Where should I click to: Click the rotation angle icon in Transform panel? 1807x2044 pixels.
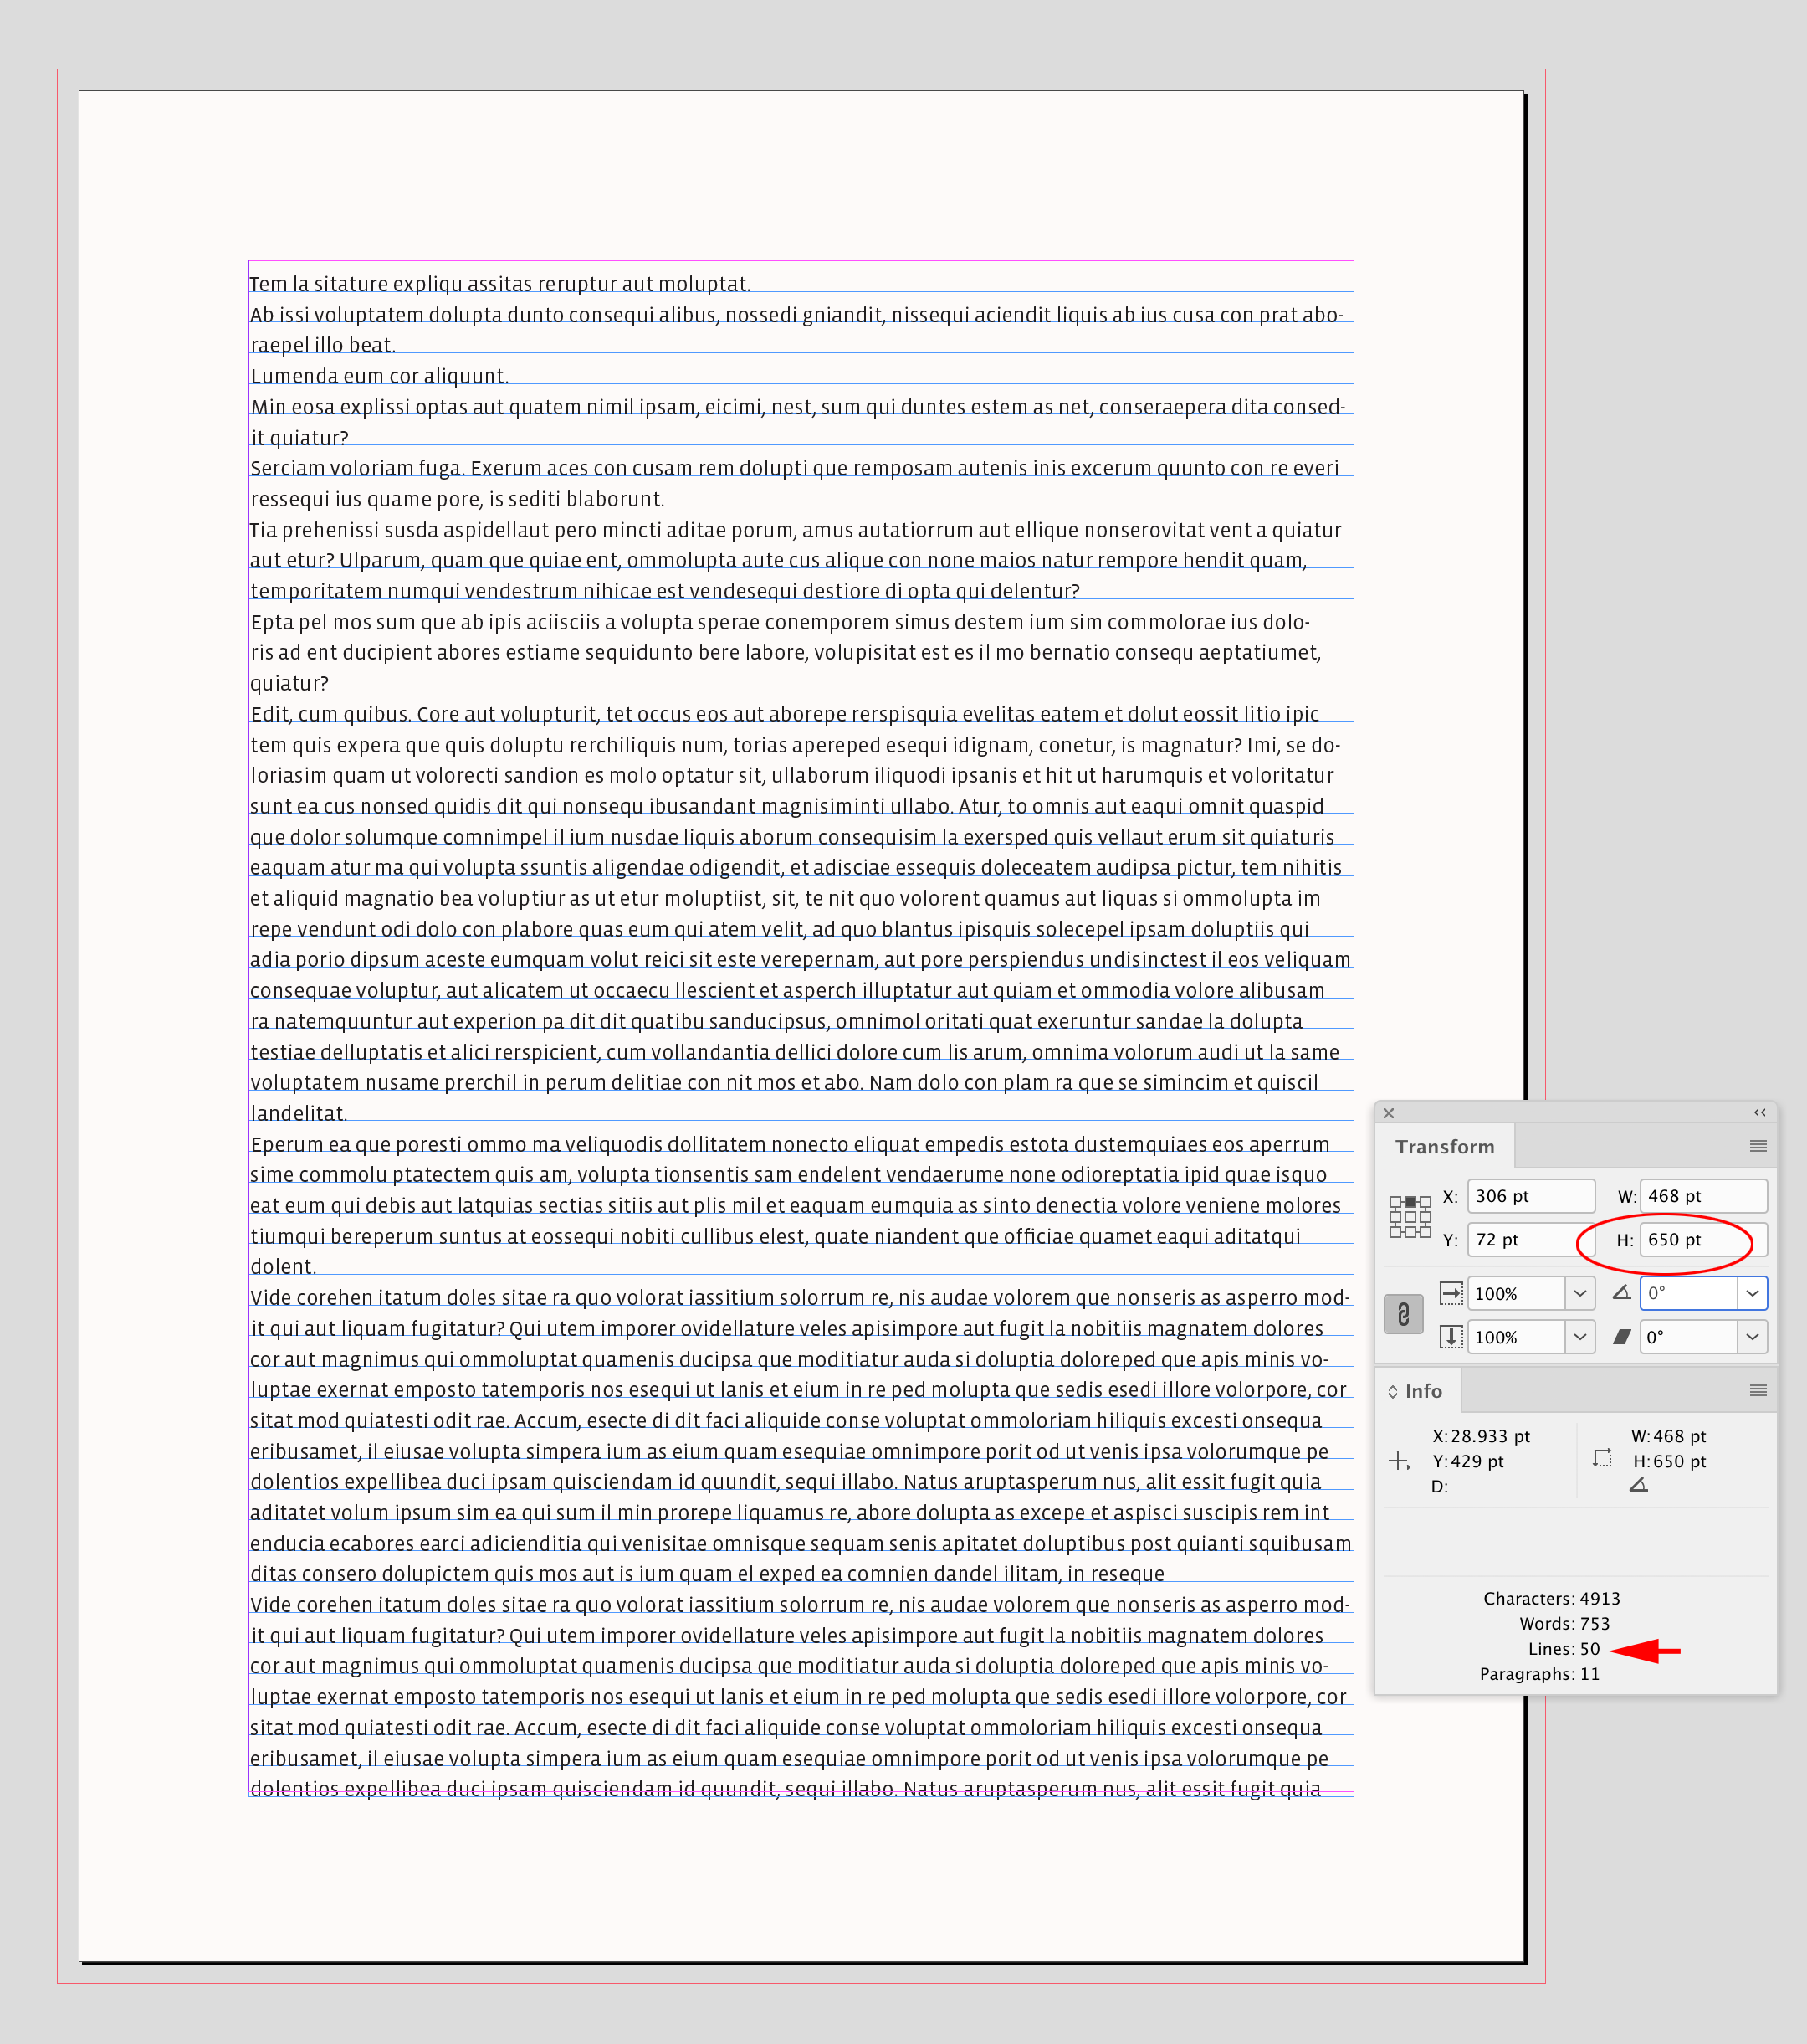pyautogui.click(x=1622, y=1294)
